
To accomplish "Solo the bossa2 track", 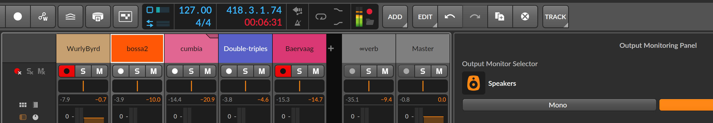I will click(x=137, y=71).
